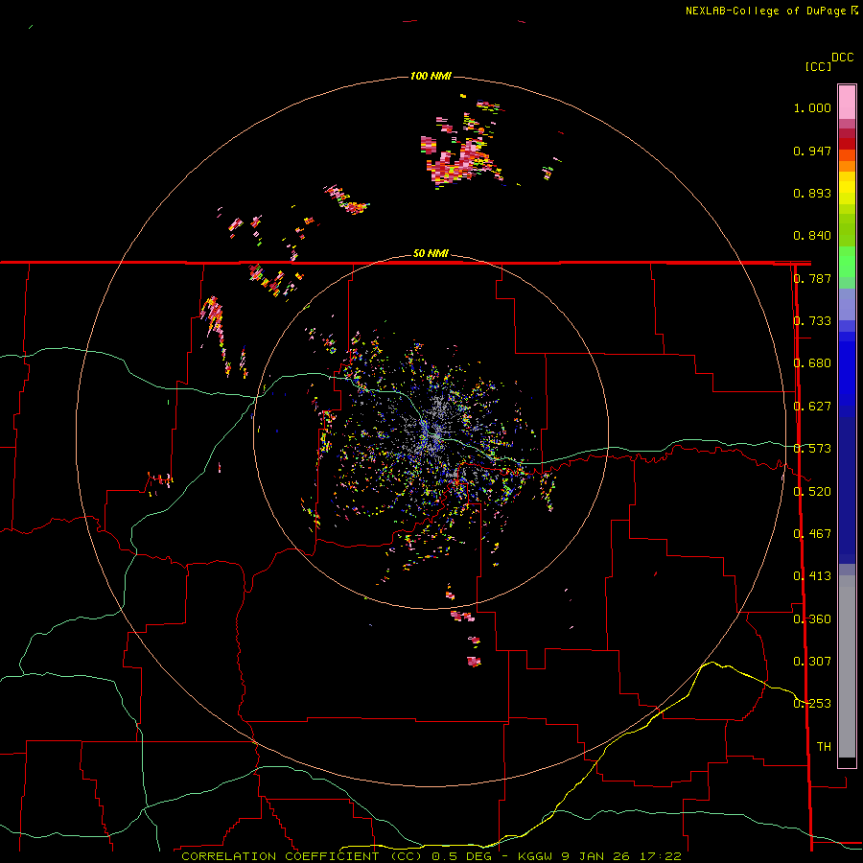Click the 0.520 color scale value
The width and height of the screenshot is (863, 863).
pyautogui.click(x=812, y=492)
